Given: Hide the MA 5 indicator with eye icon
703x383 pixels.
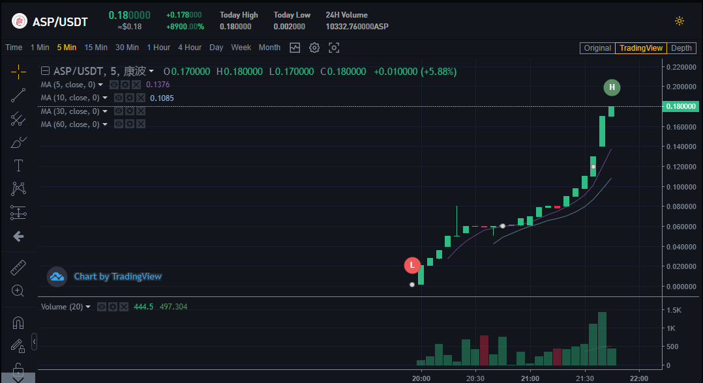Looking at the screenshot, I should 114,85.
